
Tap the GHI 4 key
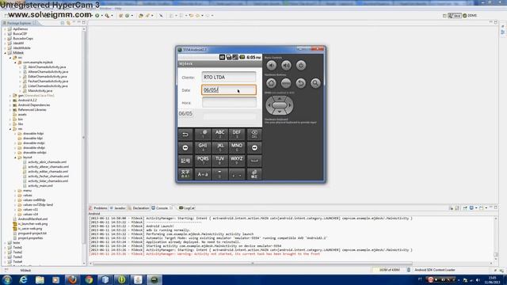pyautogui.click(x=203, y=148)
